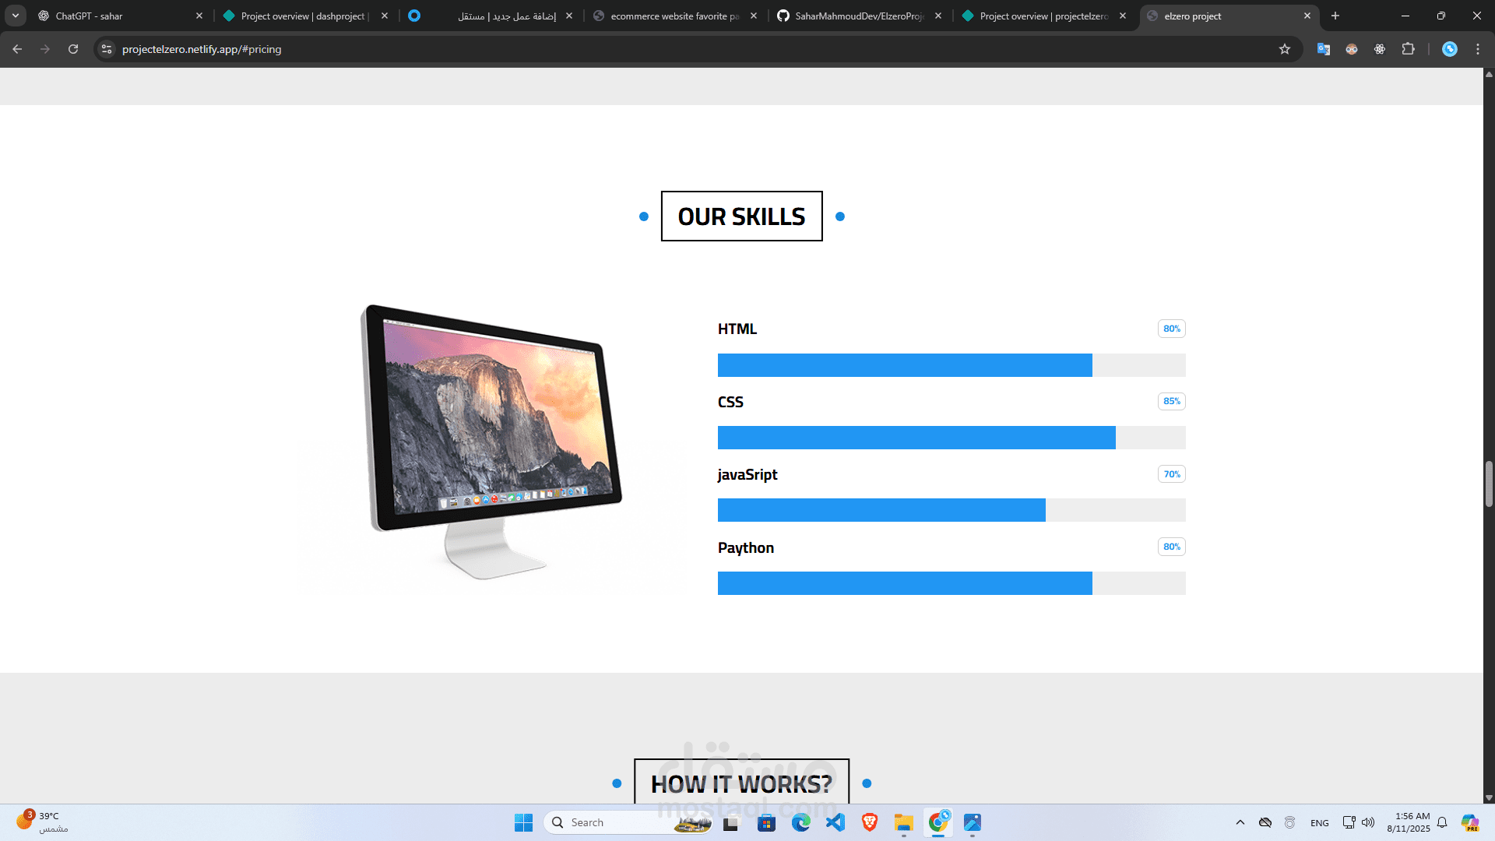Switch to the ChatGPT - sahar tab

(x=117, y=16)
